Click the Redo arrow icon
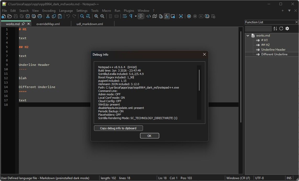The width and height of the screenshot is (299, 181). click(74, 16)
